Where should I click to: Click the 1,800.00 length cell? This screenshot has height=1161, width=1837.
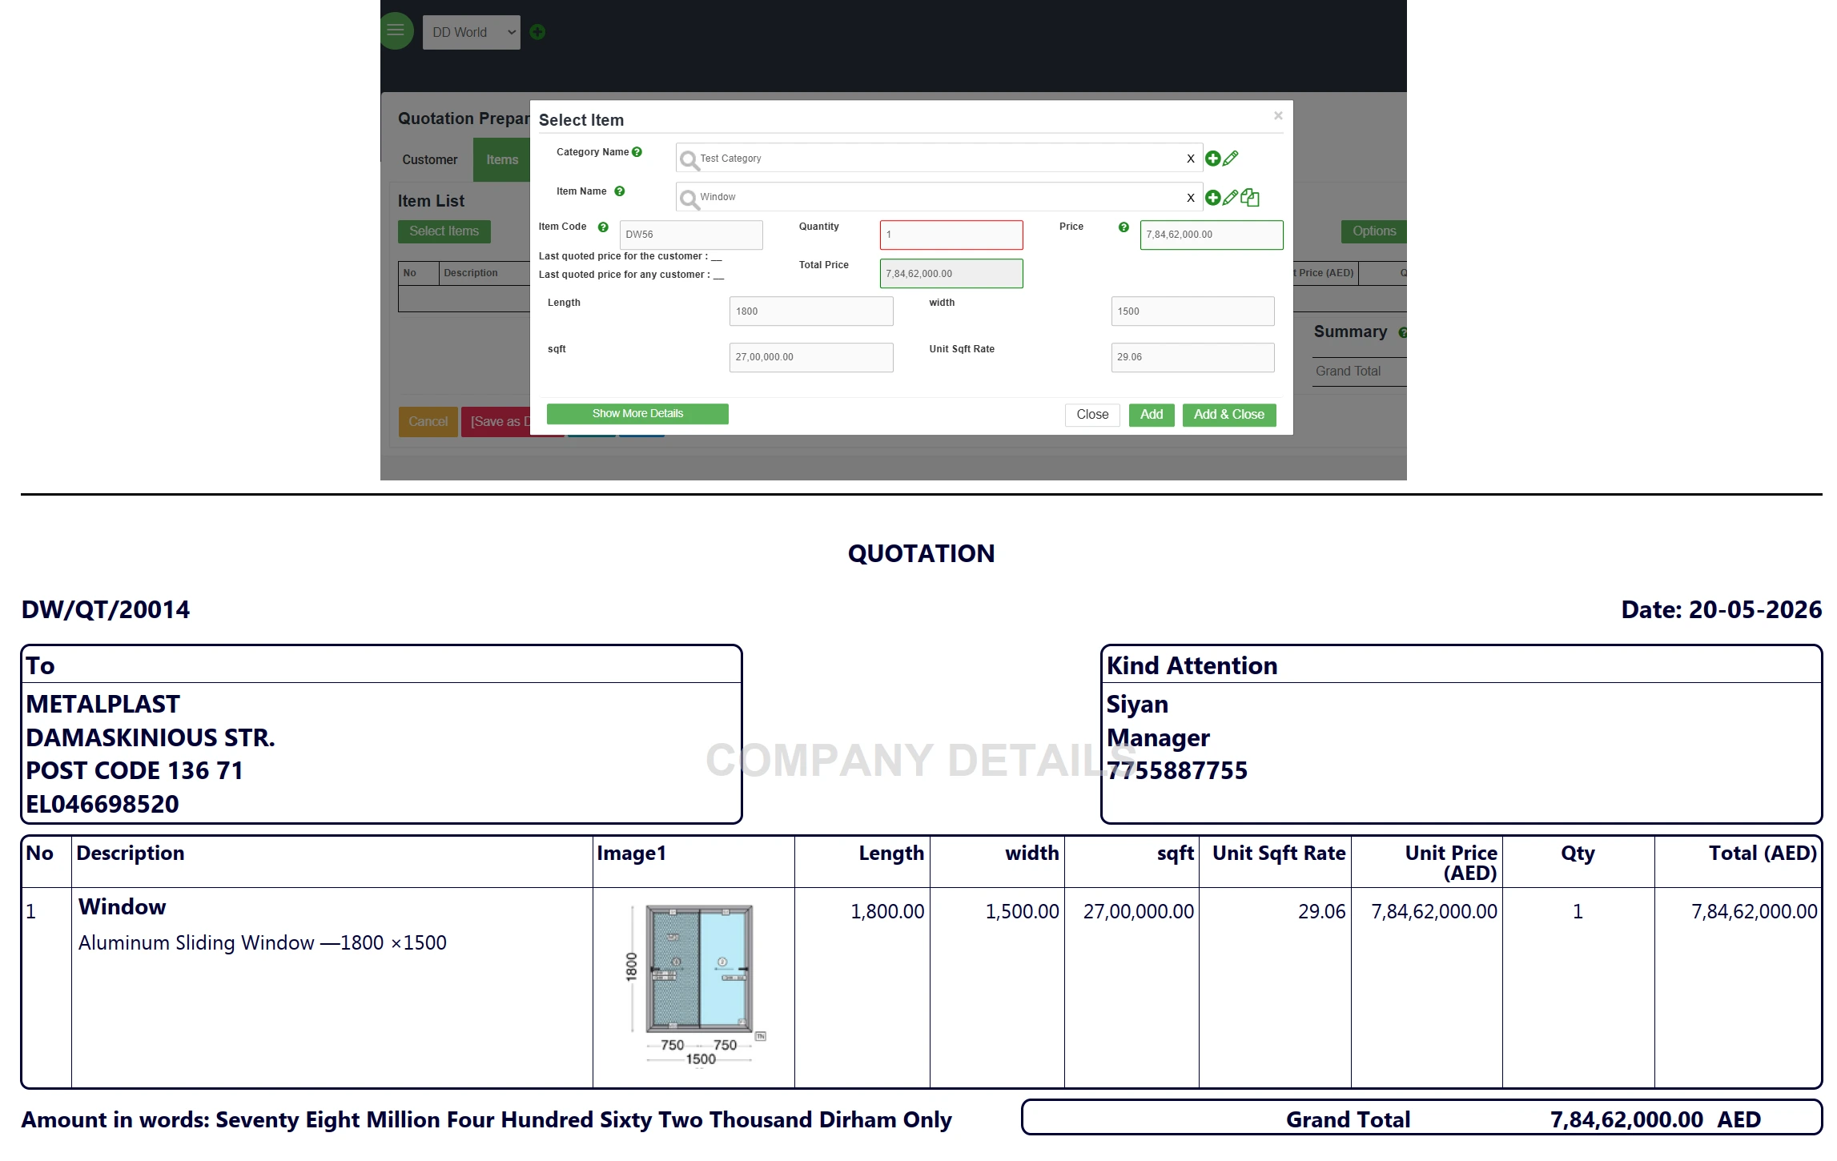click(887, 912)
